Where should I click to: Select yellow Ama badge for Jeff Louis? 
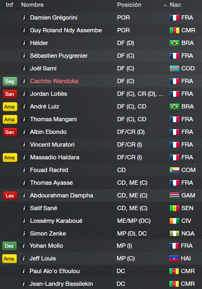pyautogui.click(x=9, y=259)
